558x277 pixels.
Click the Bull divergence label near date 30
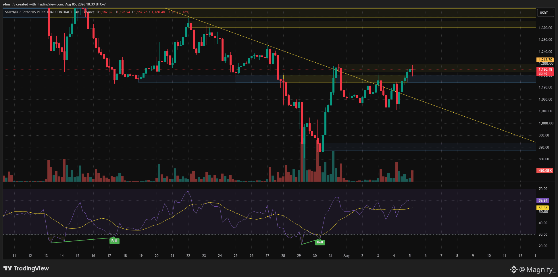[x=320, y=242]
